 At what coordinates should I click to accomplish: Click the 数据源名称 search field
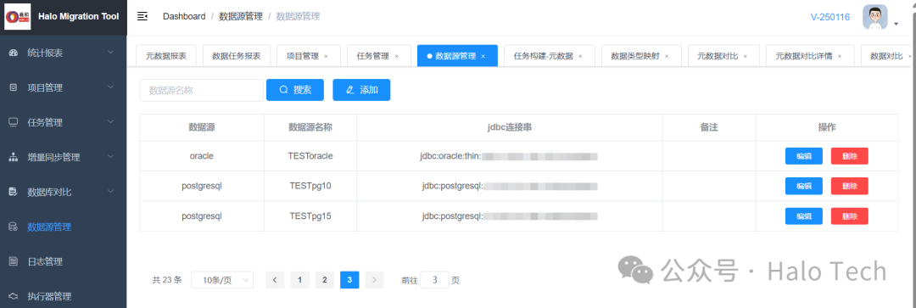(x=202, y=90)
